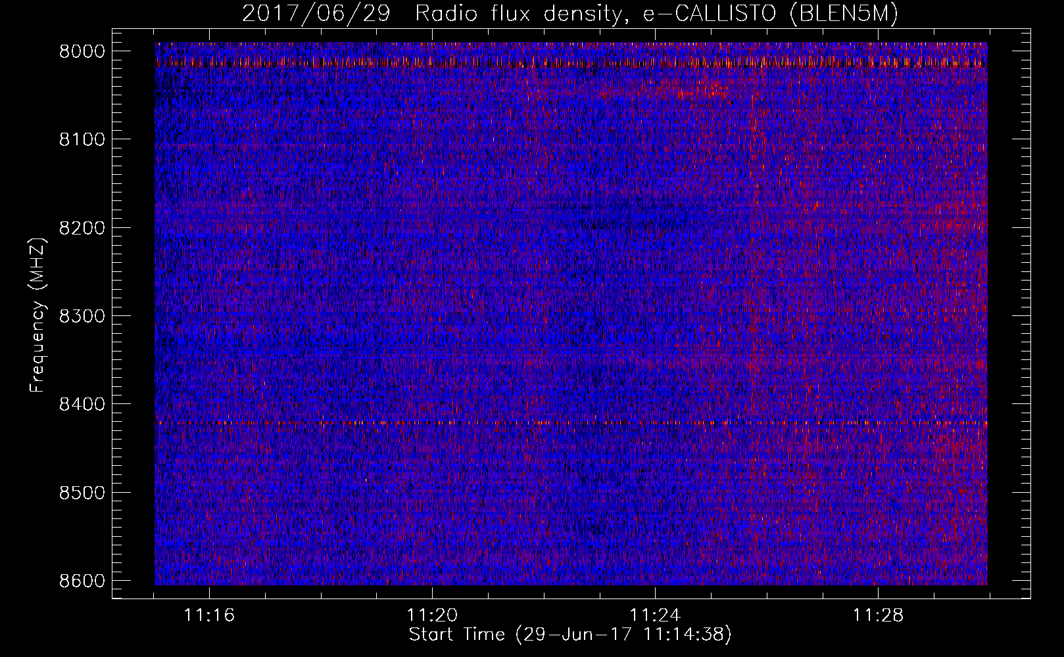This screenshot has height=657, width=1064.
Task: Click the 11:16 time tick label
Action: 209,616
